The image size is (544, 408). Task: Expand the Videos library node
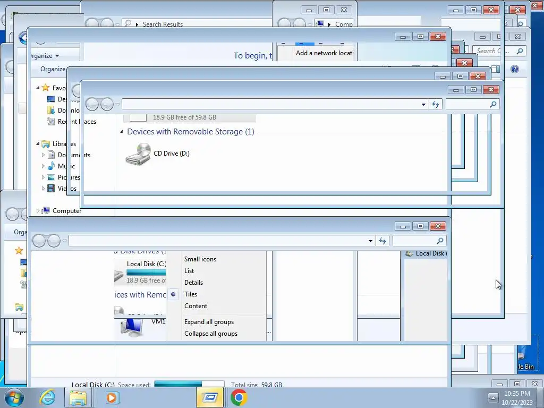coord(43,189)
